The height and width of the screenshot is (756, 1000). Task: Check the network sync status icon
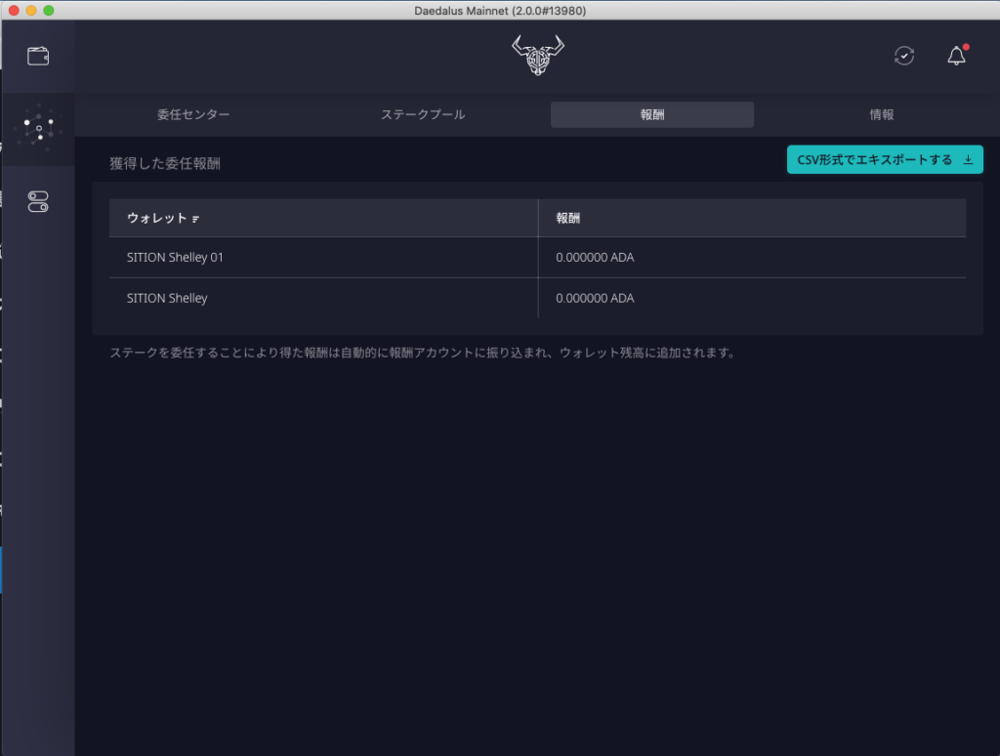904,57
